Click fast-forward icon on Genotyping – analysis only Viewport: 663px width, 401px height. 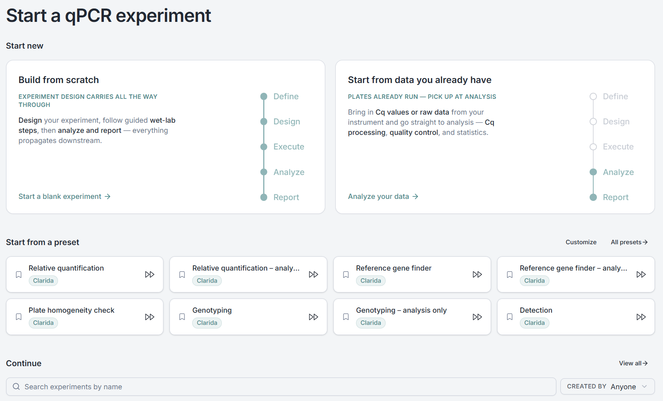tap(477, 317)
